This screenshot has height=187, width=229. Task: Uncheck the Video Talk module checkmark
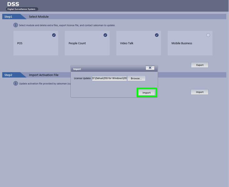(x=157, y=35)
